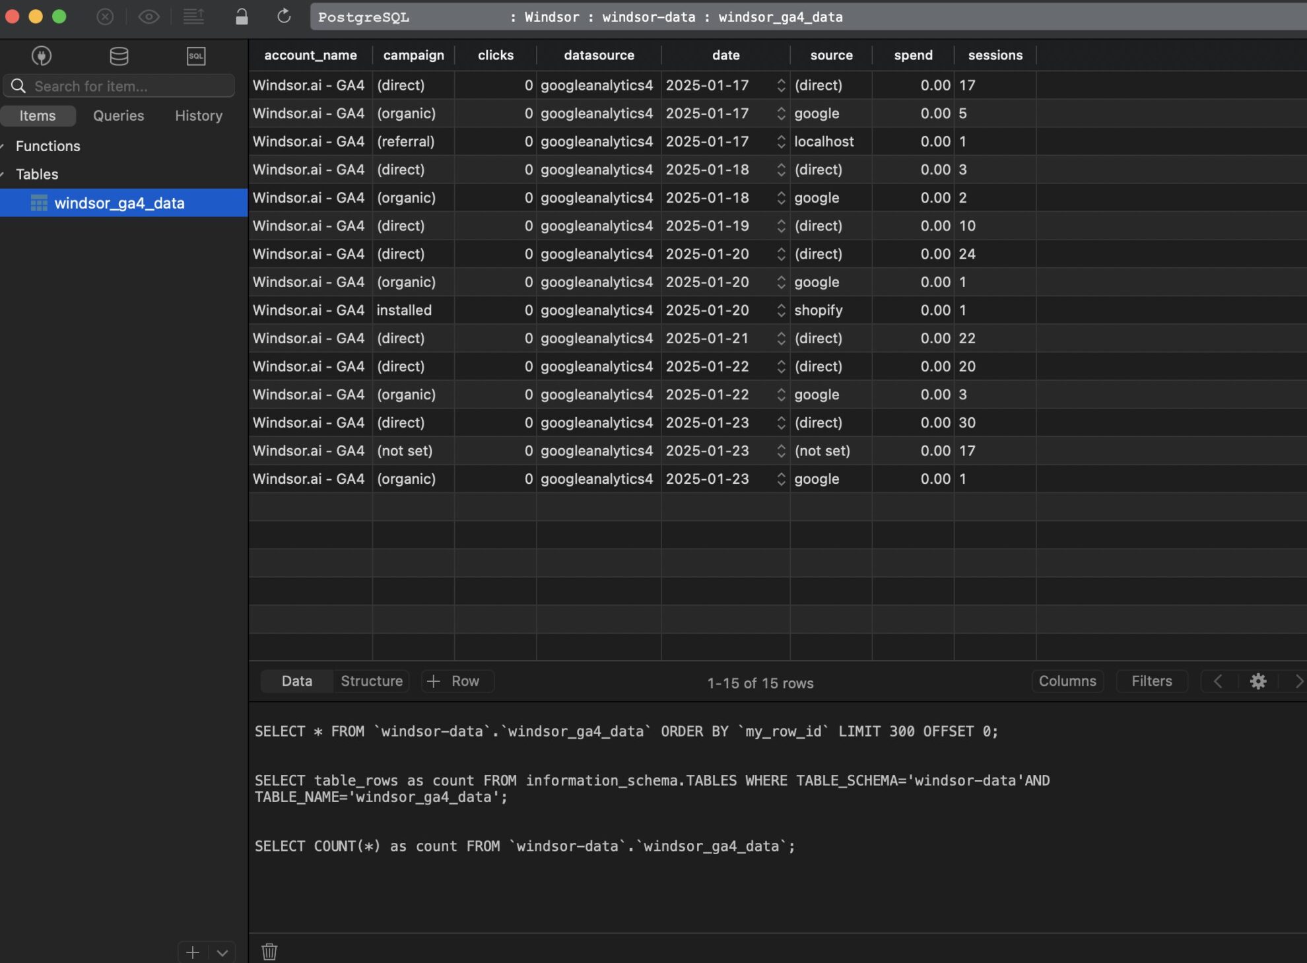
Task: Open the connection plug icon in sidebar
Action: (x=42, y=56)
